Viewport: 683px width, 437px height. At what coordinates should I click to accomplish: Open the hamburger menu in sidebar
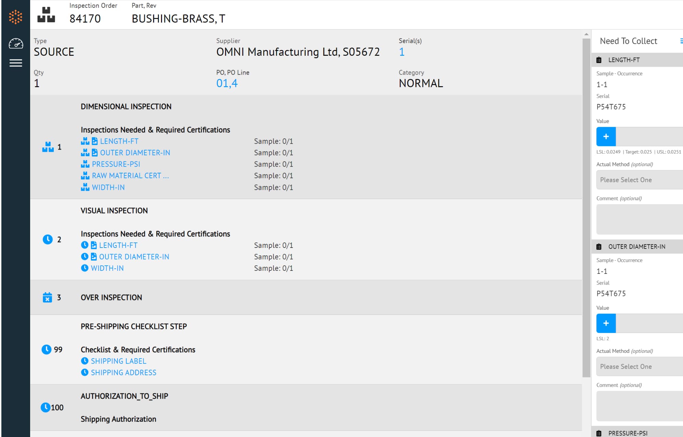[16, 63]
